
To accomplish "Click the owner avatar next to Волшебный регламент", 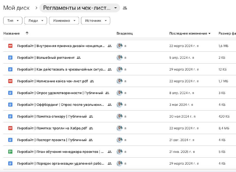I will [x=119, y=57].
